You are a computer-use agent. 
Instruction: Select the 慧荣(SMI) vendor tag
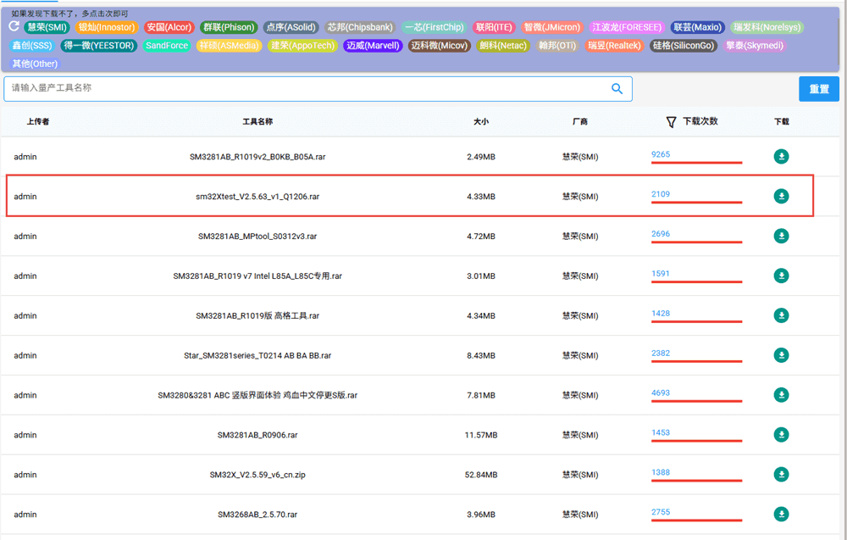tap(47, 27)
